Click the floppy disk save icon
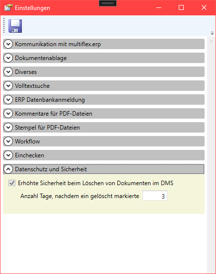Image resolution: width=216 pixels, height=274 pixels. click(x=15, y=26)
